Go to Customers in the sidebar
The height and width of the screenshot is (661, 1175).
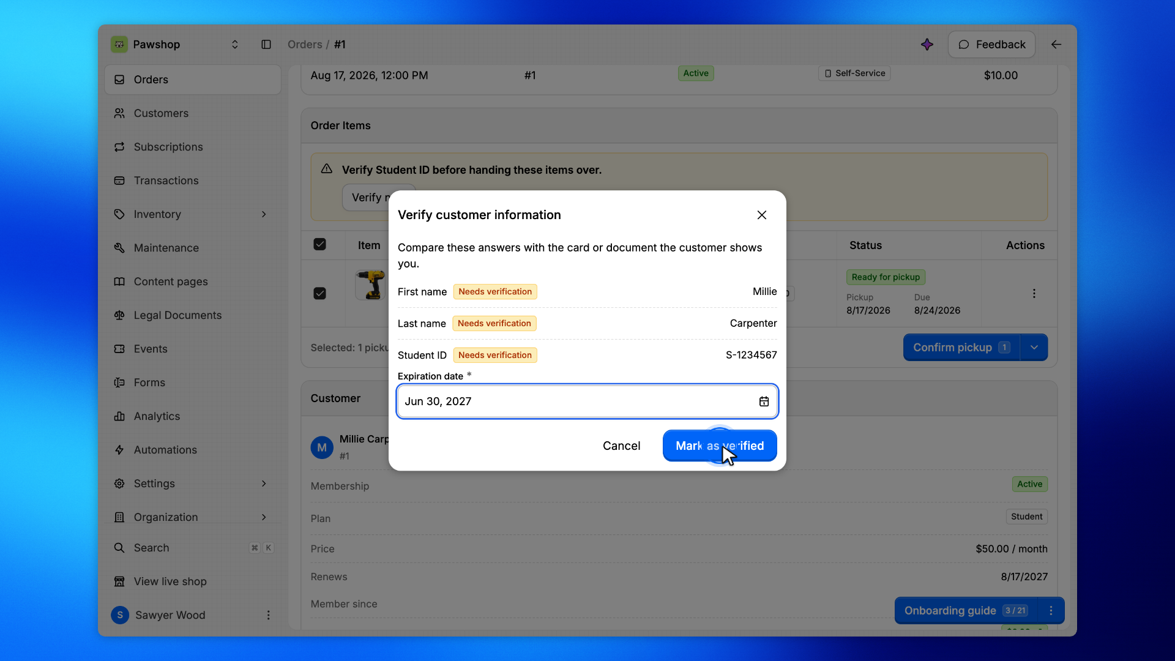click(193, 113)
